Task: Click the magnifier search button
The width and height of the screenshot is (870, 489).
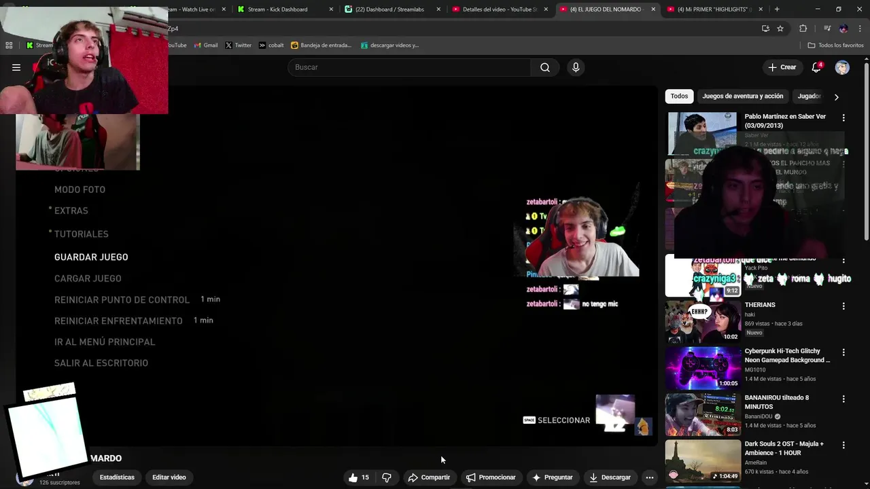Action: [545, 67]
